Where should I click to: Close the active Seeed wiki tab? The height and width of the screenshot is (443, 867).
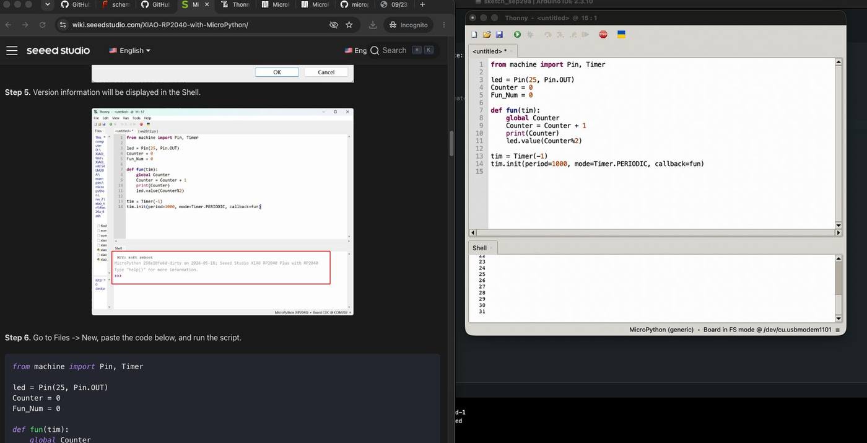pos(207,4)
